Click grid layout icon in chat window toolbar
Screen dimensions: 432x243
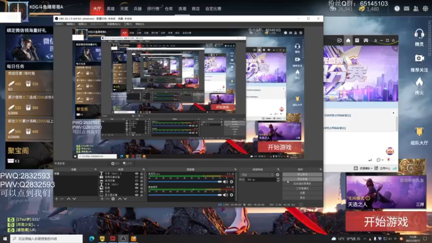(357, 40)
